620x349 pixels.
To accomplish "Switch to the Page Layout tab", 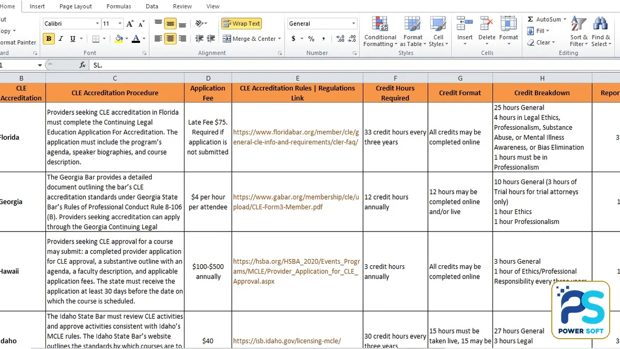I will (x=75, y=6).
